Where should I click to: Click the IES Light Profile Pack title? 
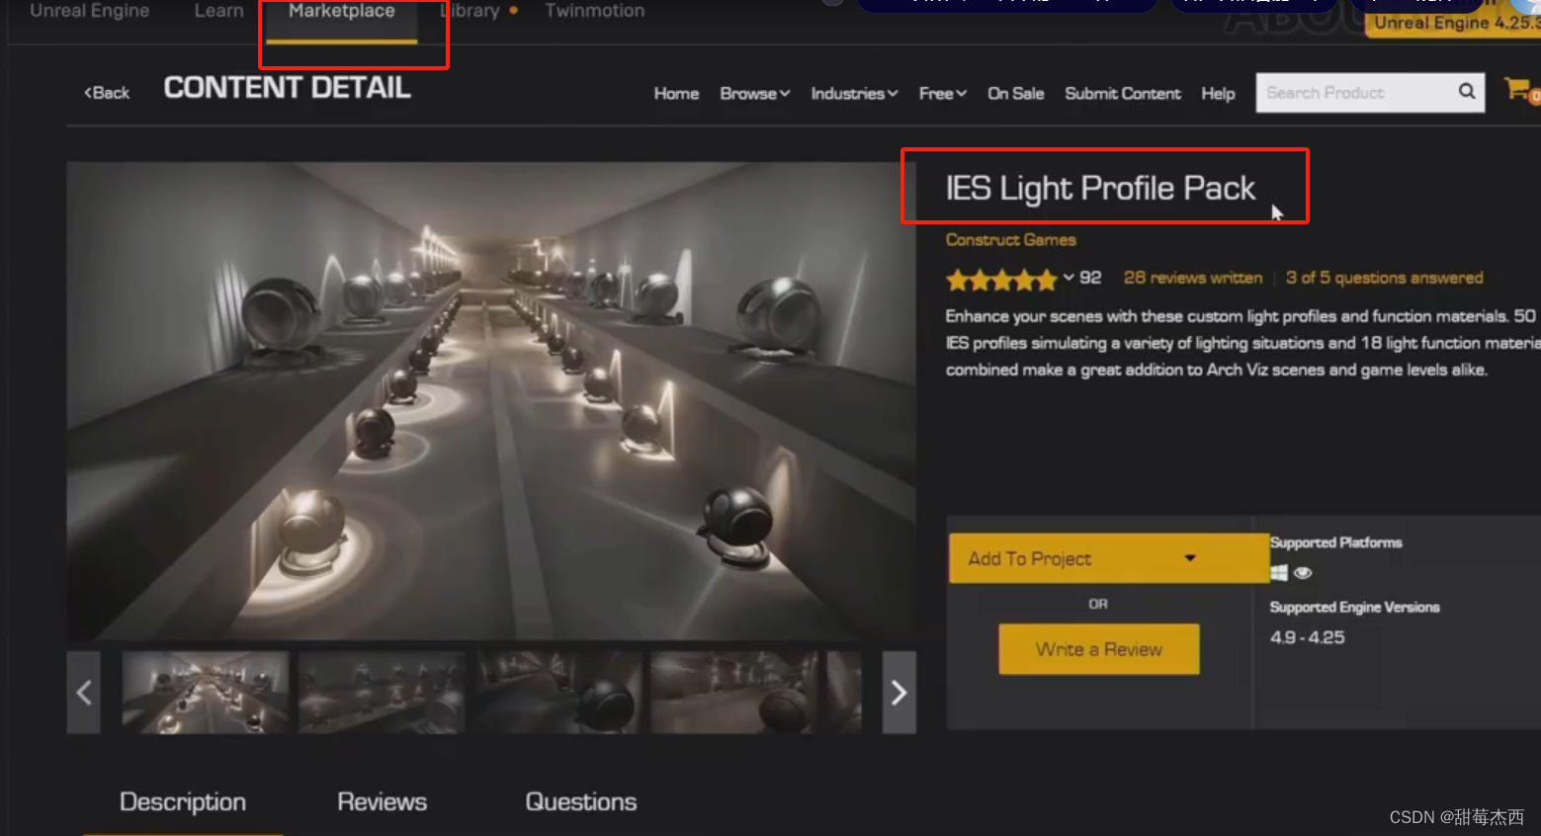[1100, 188]
